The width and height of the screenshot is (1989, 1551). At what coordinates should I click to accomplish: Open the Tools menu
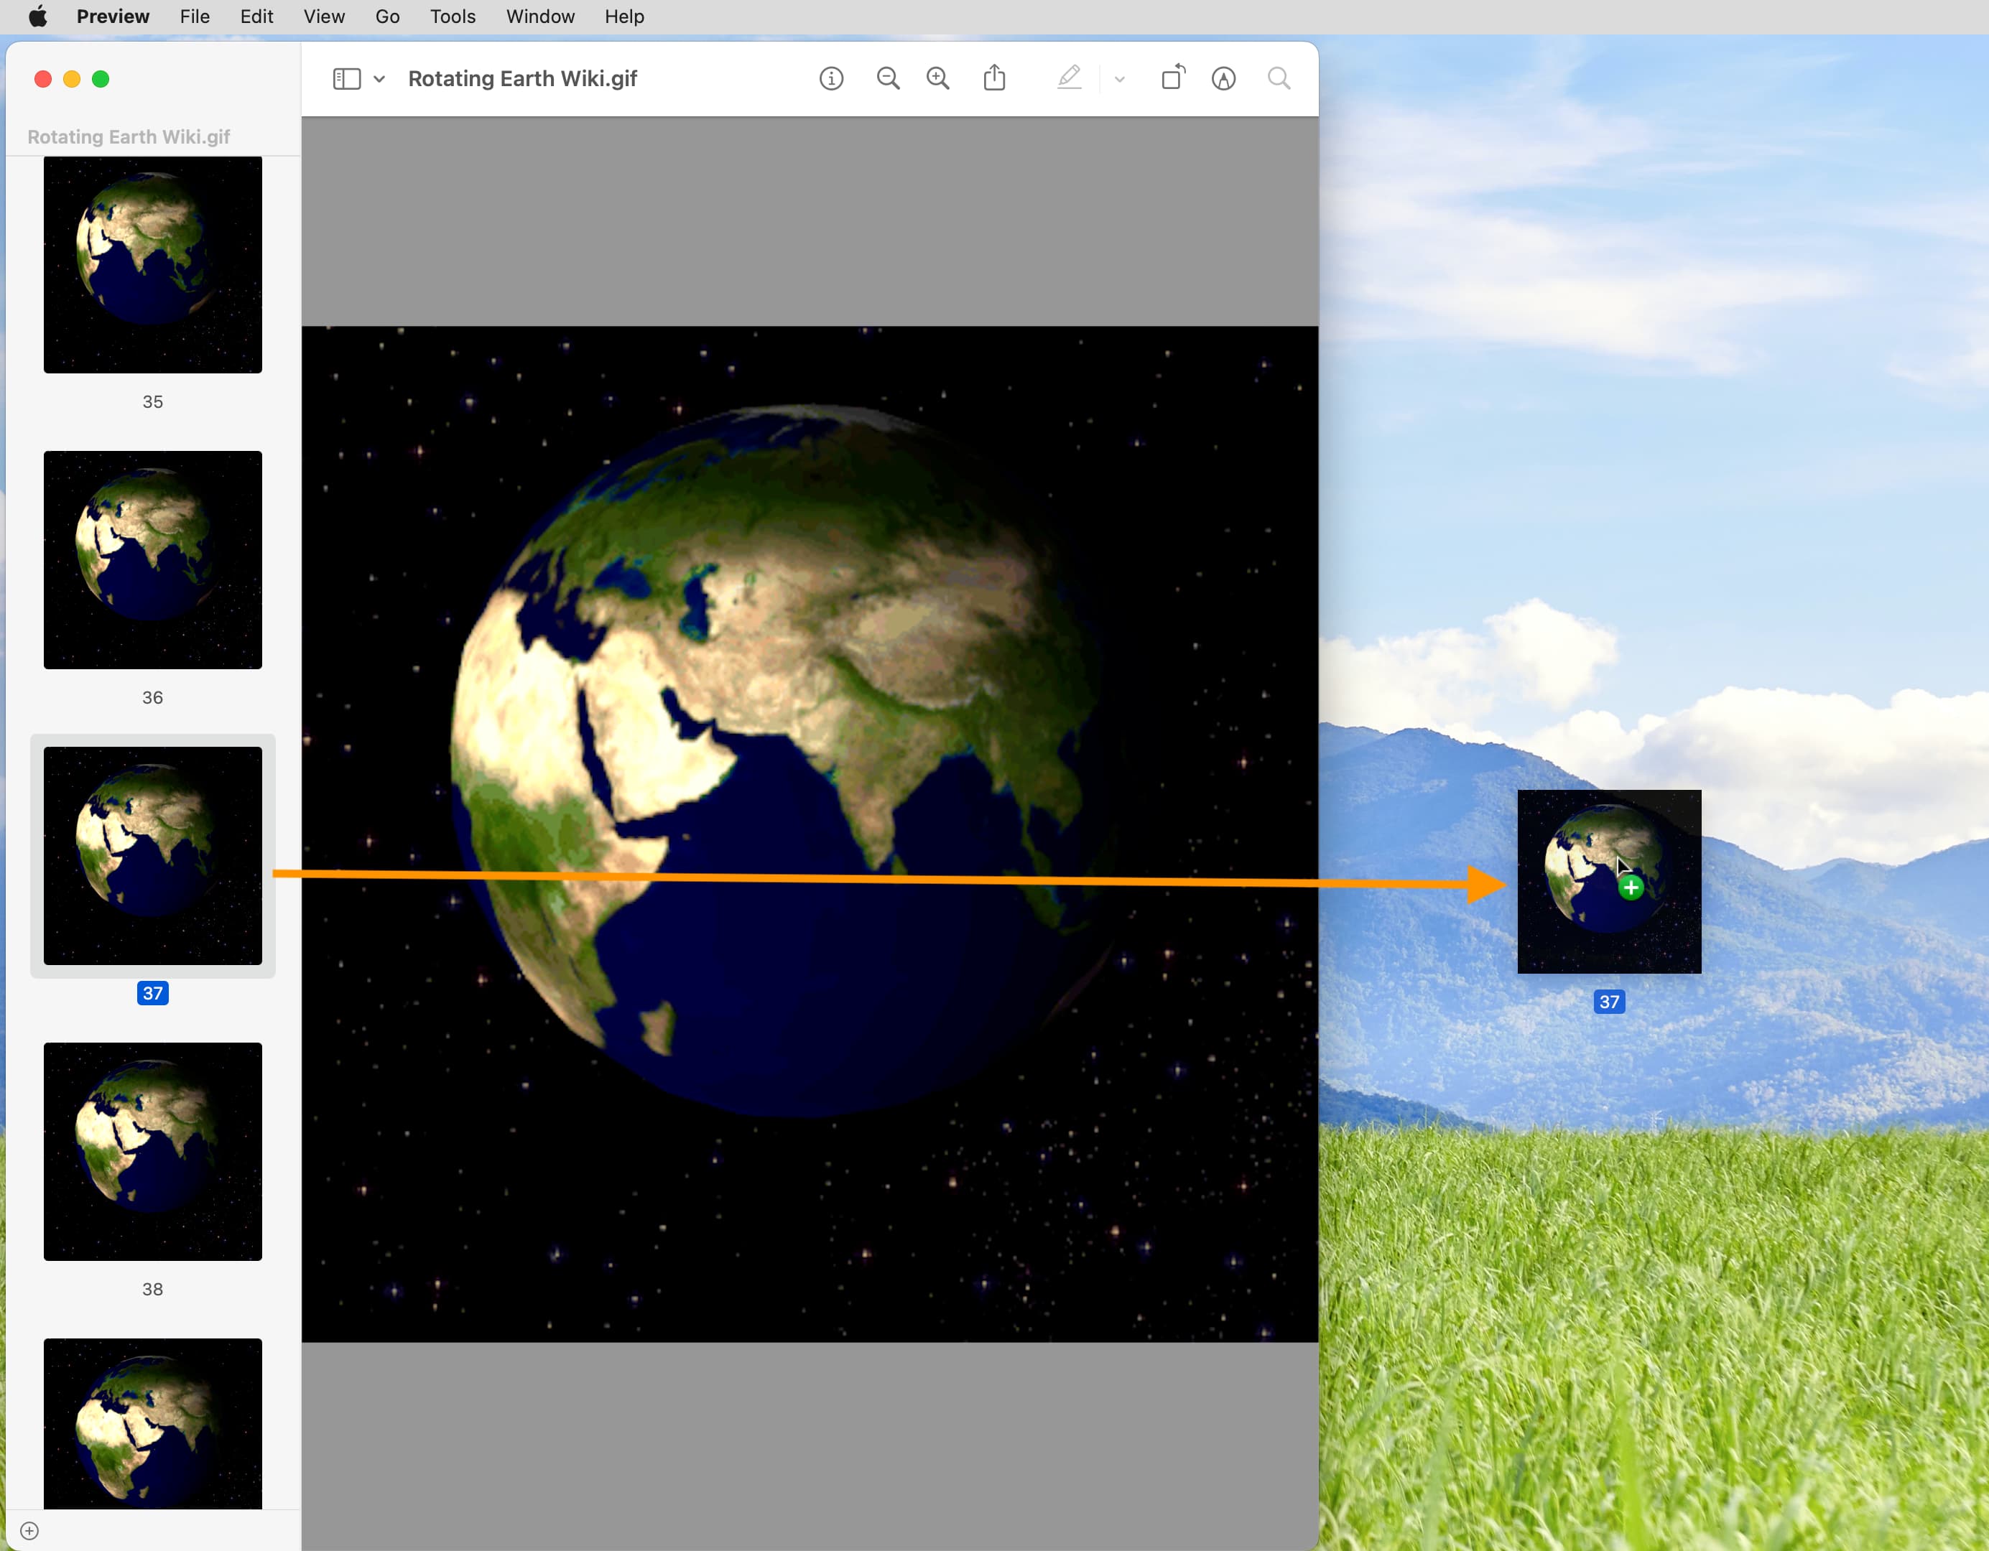453,17
